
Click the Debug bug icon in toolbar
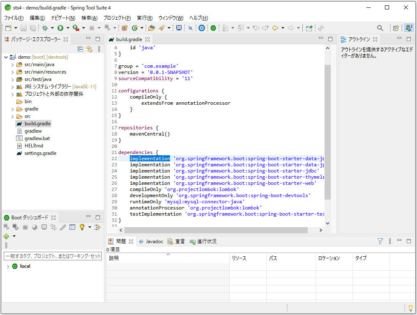coord(45,28)
